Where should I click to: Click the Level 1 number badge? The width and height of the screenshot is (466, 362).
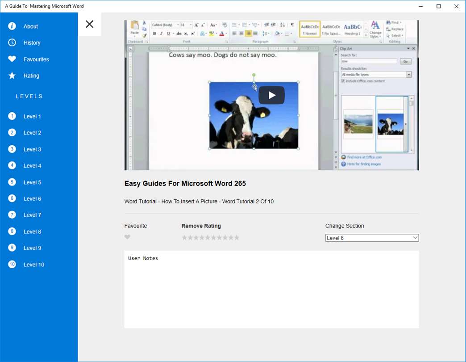(12, 116)
